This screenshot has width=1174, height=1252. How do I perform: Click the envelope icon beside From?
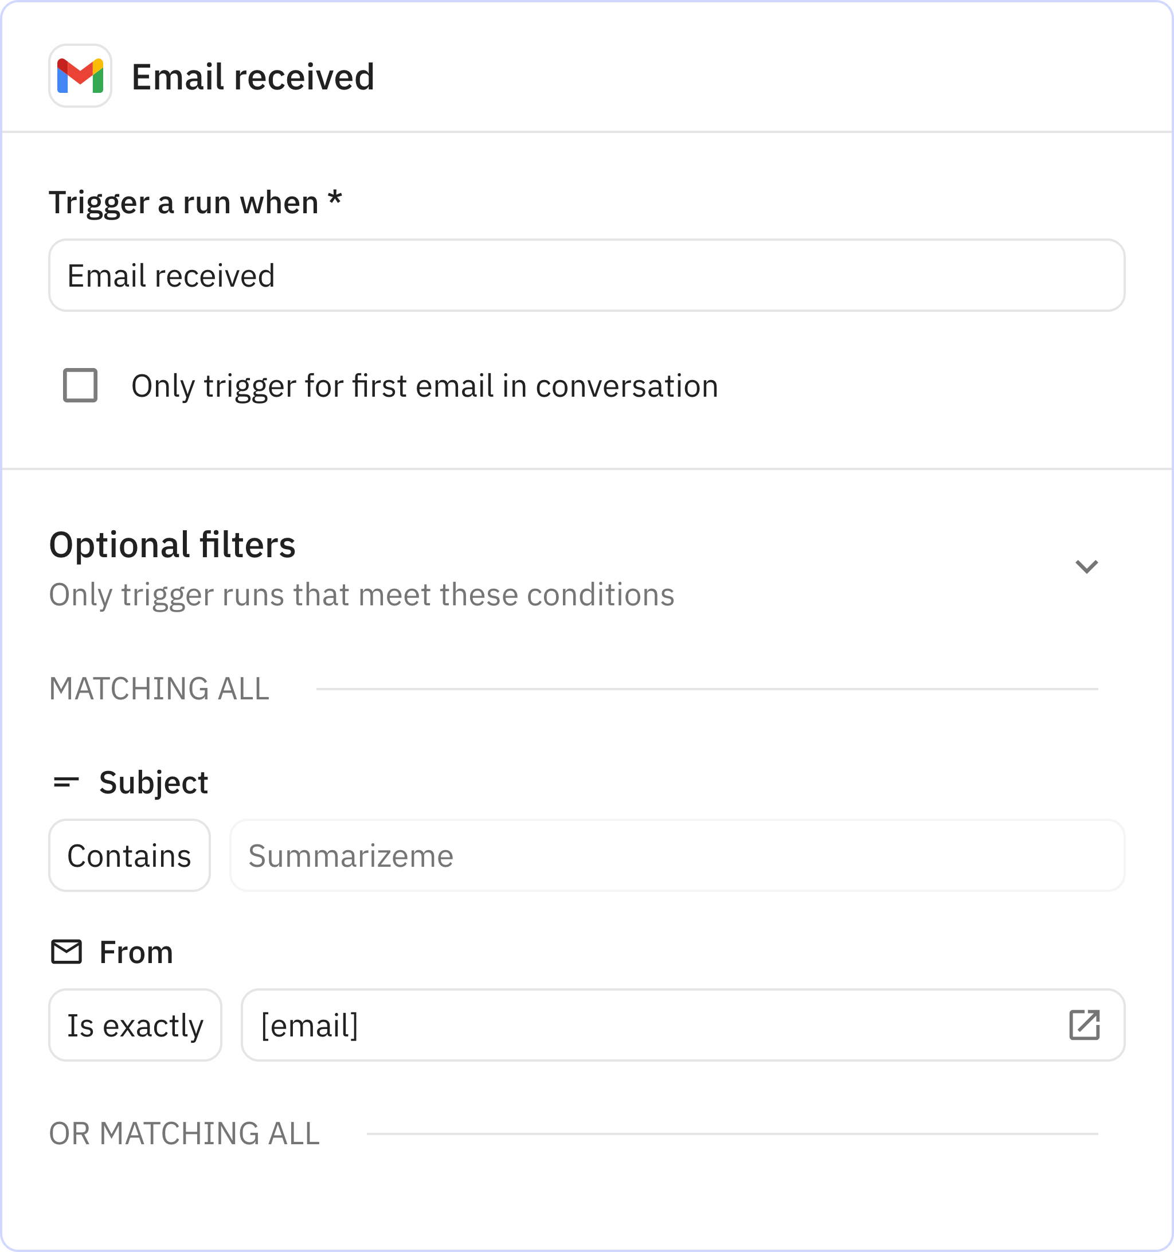tap(65, 952)
